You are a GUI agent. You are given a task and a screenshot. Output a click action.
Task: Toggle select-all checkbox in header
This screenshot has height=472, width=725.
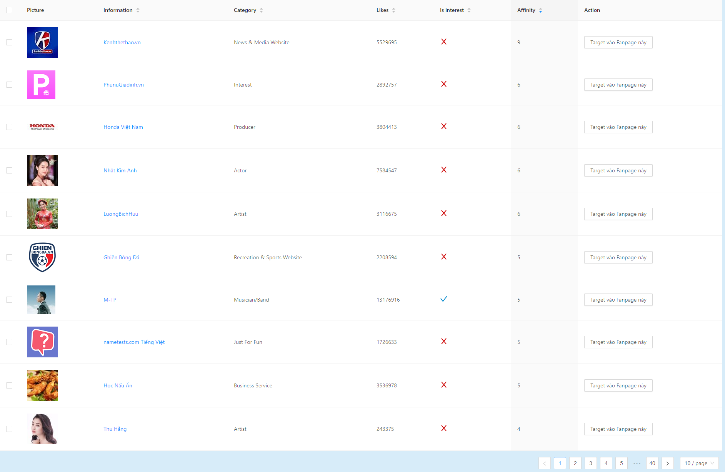9,10
